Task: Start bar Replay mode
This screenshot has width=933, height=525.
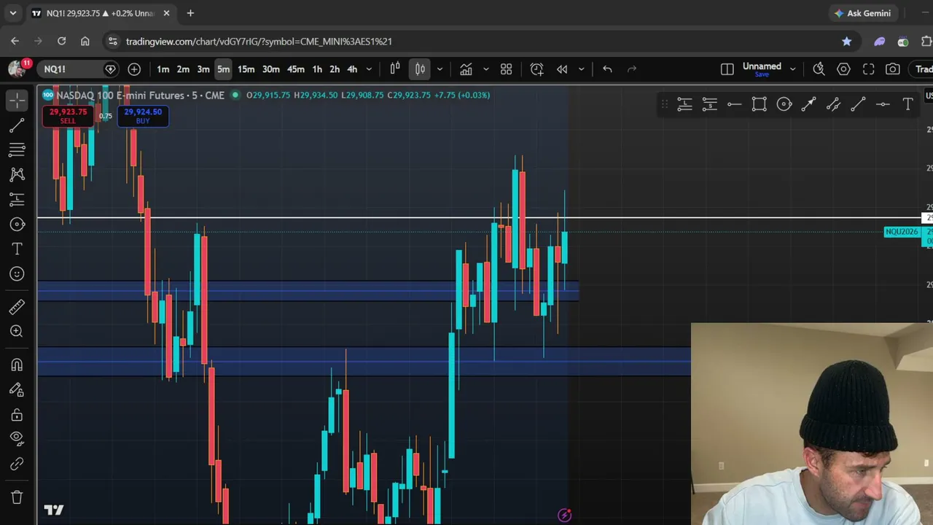Action: (562, 69)
